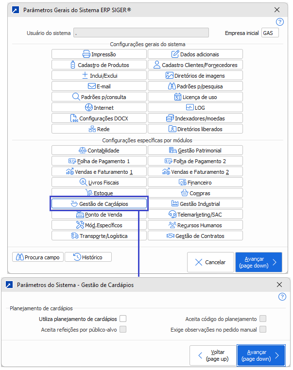293x370 pixels.
Task: Click the printer icon beside Impressão
Action: [x=86, y=54]
